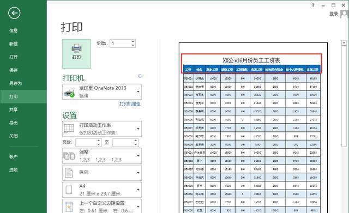Image resolution: width=349 pixels, height=213 pixels.
Task: Click the back arrow circle icon
Action: pos(14,13)
